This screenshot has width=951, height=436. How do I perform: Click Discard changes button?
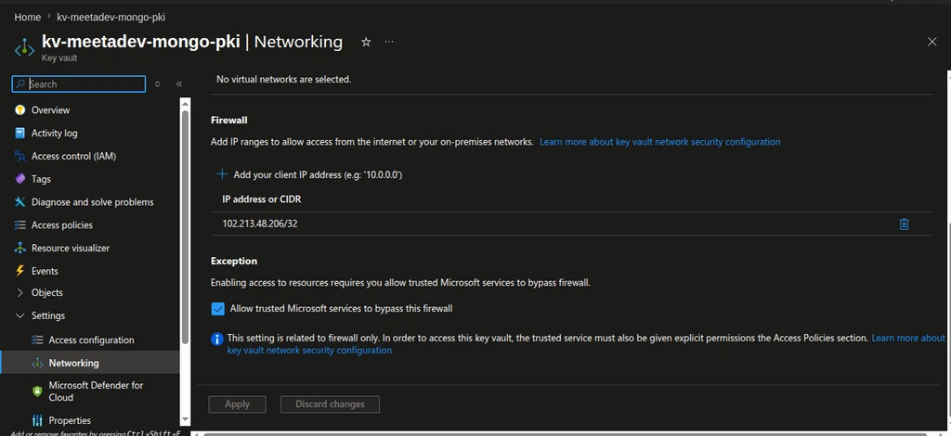click(x=330, y=404)
